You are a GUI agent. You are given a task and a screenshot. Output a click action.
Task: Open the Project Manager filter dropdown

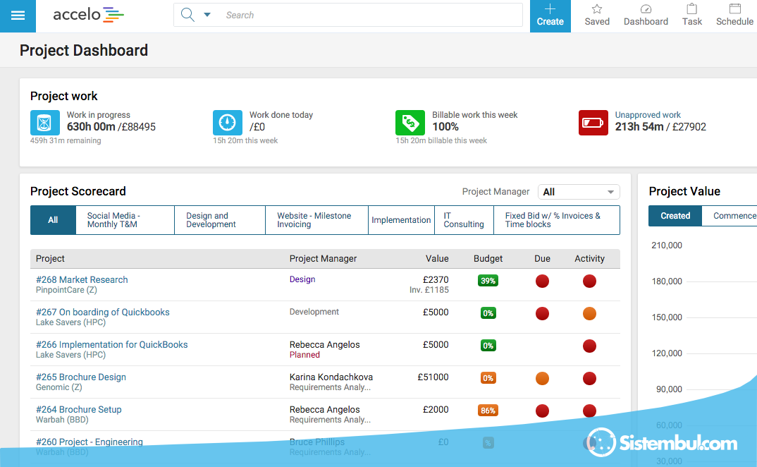click(x=579, y=192)
